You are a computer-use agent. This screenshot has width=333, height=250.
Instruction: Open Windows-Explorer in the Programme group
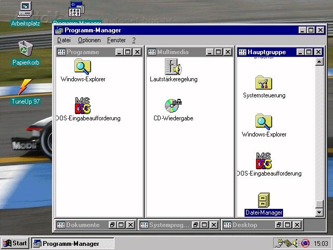pyautogui.click(x=83, y=67)
